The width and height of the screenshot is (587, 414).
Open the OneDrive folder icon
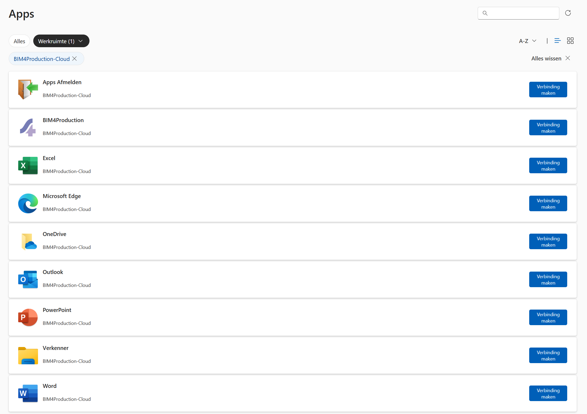pyautogui.click(x=28, y=241)
